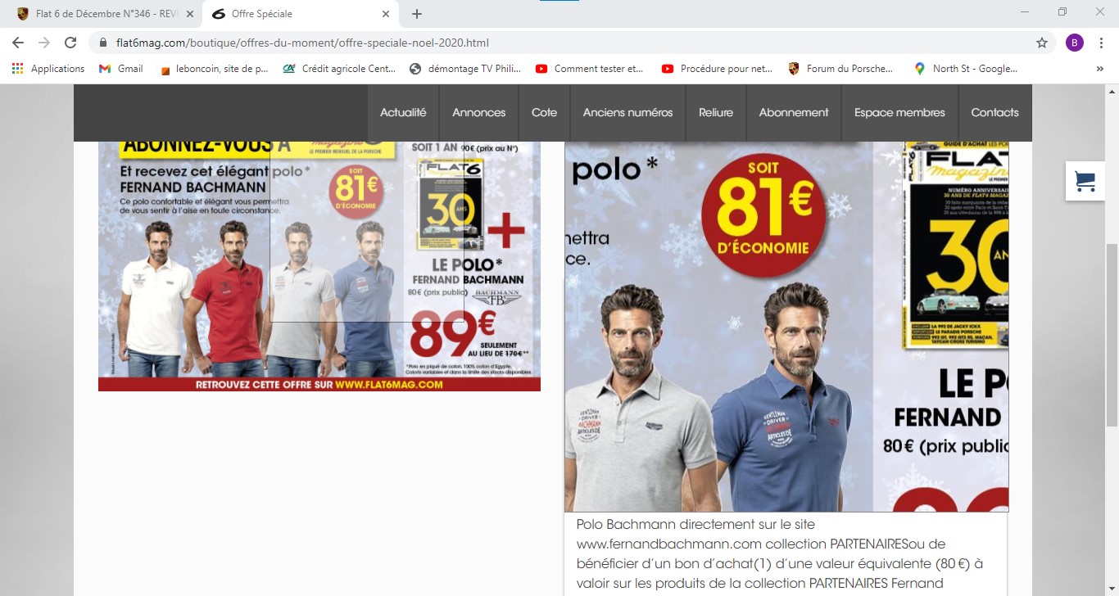
Task: Open the Cote menu item
Action: point(544,113)
